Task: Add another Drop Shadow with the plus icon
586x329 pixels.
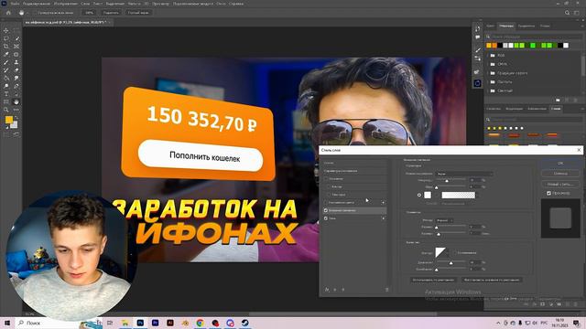Action: pyautogui.click(x=383, y=218)
